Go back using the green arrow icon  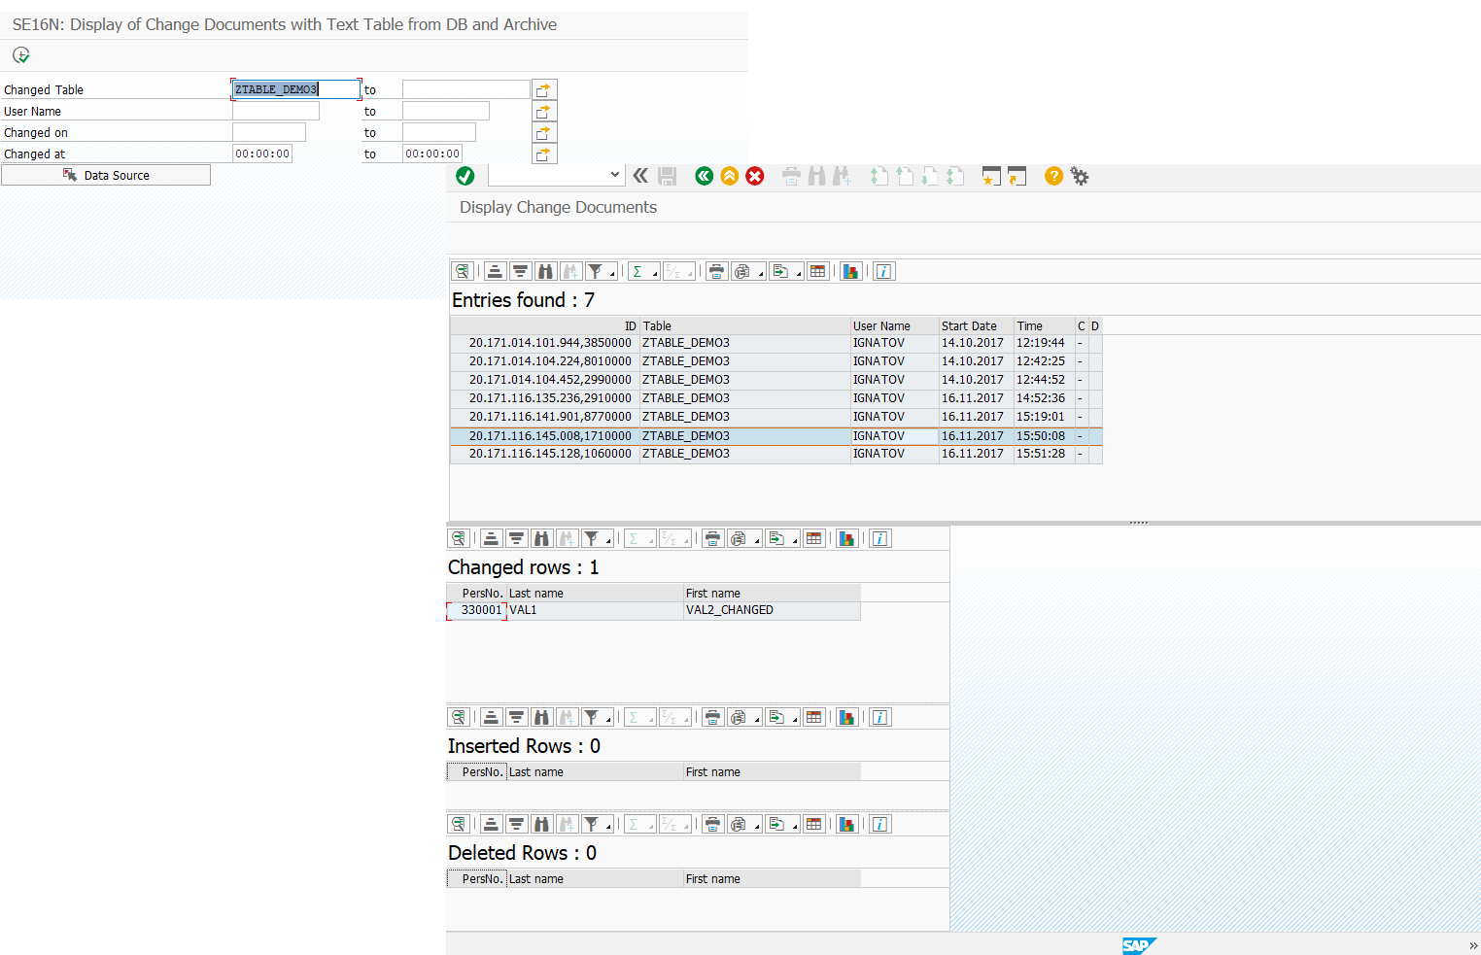tap(704, 176)
